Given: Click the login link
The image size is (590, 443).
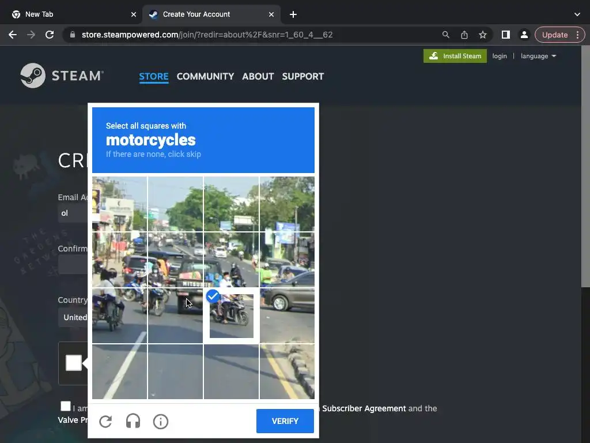Looking at the screenshot, I should (500, 56).
